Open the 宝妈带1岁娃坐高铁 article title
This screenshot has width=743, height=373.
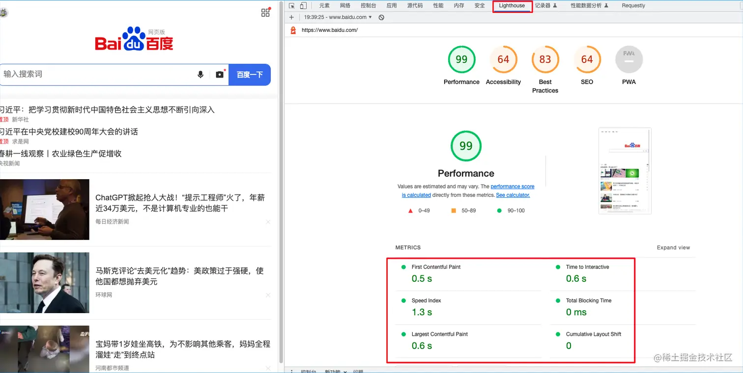(183, 349)
